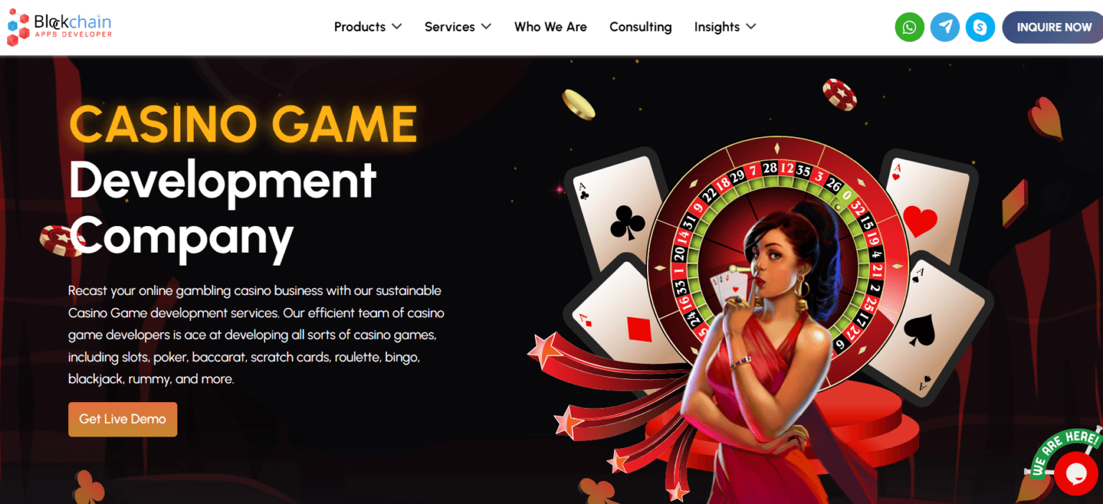Click the CASINO GAME heading text
Viewport: 1103px width, 504px height.
pos(243,123)
